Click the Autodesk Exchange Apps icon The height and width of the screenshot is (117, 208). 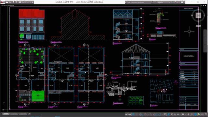point(172,2)
